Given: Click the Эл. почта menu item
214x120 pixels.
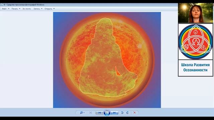Looking at the screenshot, I should coord(26,9).
